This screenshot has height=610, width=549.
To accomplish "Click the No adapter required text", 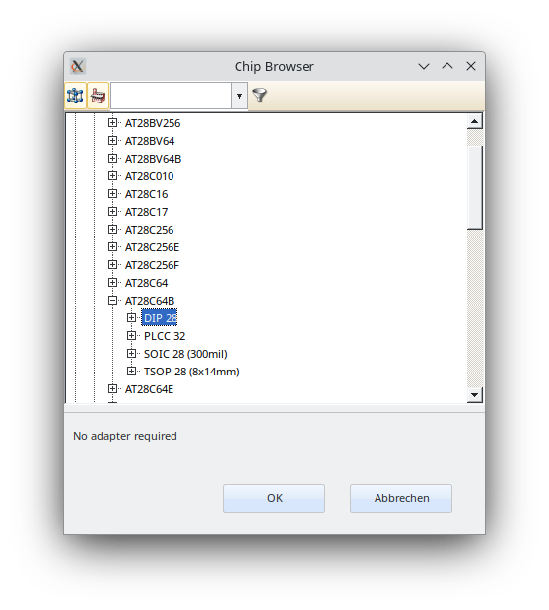I will [x=125, y=436].
